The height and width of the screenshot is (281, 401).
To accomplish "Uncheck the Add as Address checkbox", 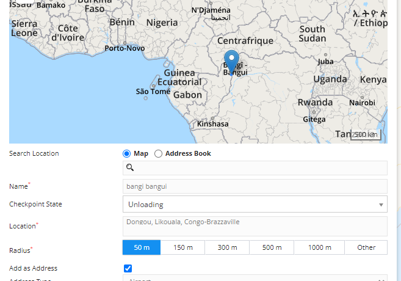I will click(x=128, y=268).
